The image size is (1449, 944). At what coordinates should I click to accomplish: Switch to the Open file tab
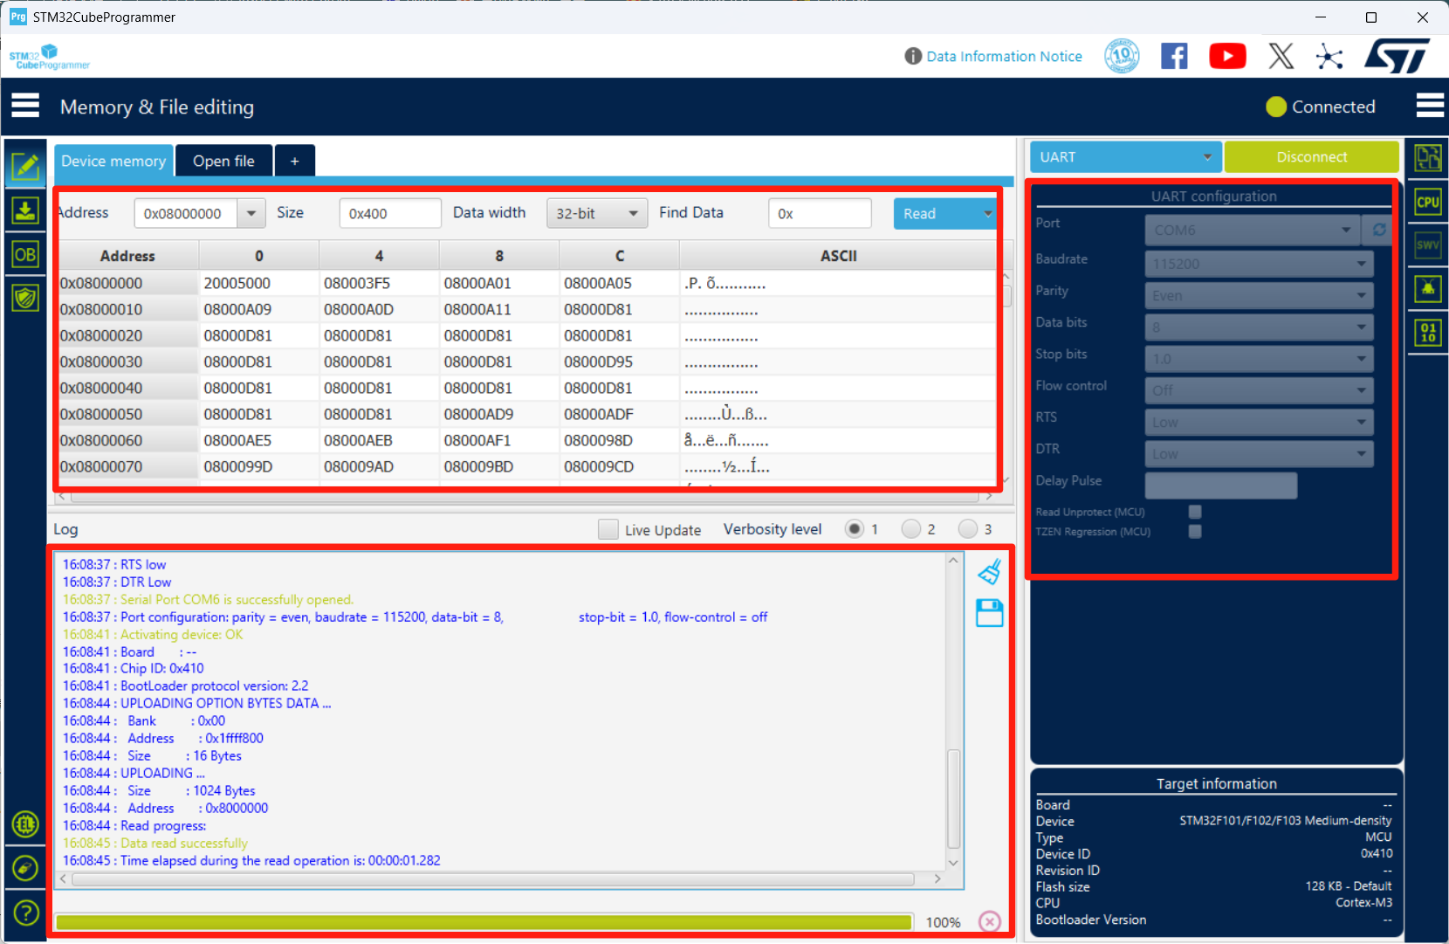click(x=223, y=161)
